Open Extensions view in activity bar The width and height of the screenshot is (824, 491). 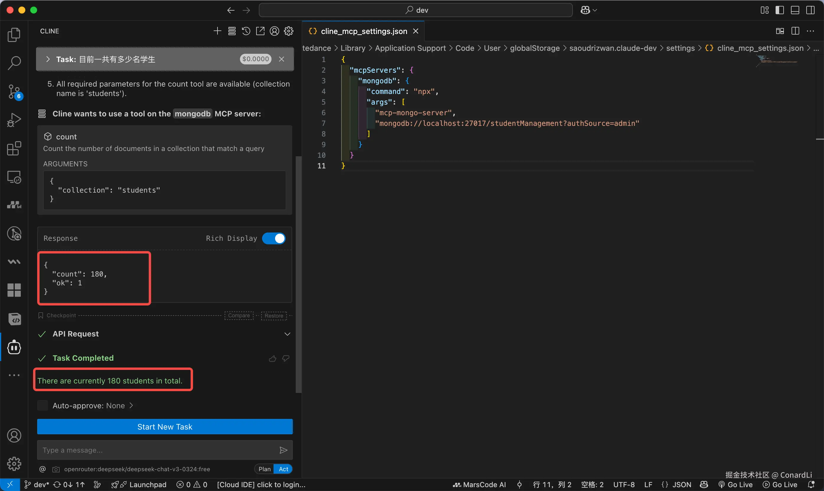pos(14,149)
